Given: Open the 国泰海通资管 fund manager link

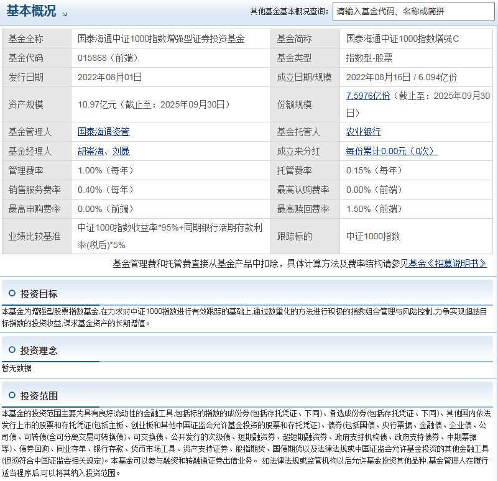Looking at the screenshot, I should pos(104,132).
